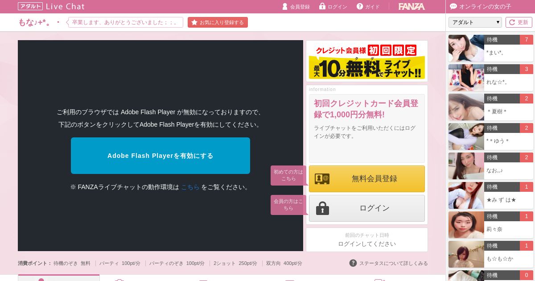535x281 pixels.
Task: Click パーティ 100pt/分 price text
Action: point(120,264)
